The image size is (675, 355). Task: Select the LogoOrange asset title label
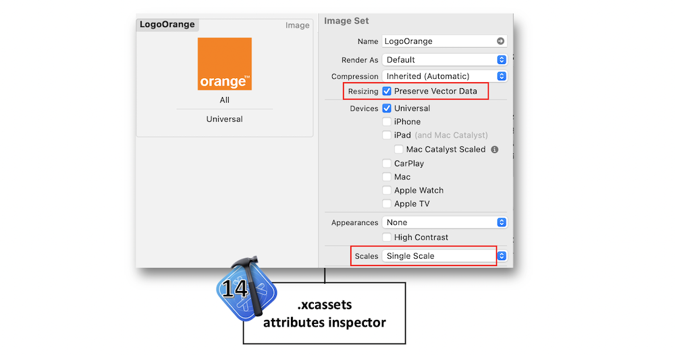tap(167, 25)
